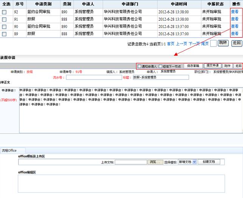
Task: Select the checkbox in row 90
Action: [4, 27]
